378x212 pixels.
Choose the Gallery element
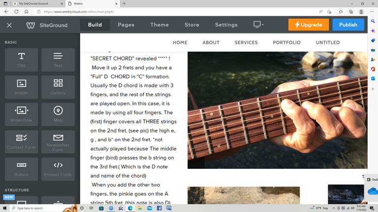(x=58, y=87)
